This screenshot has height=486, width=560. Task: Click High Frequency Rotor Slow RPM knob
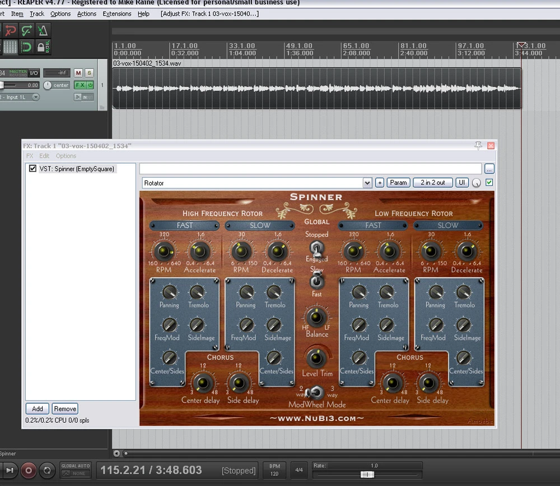click(241, 252)
